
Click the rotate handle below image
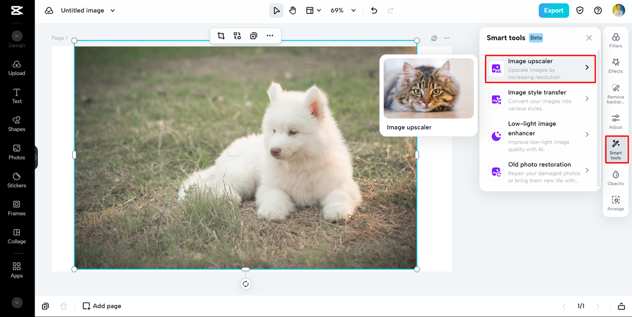245,284
